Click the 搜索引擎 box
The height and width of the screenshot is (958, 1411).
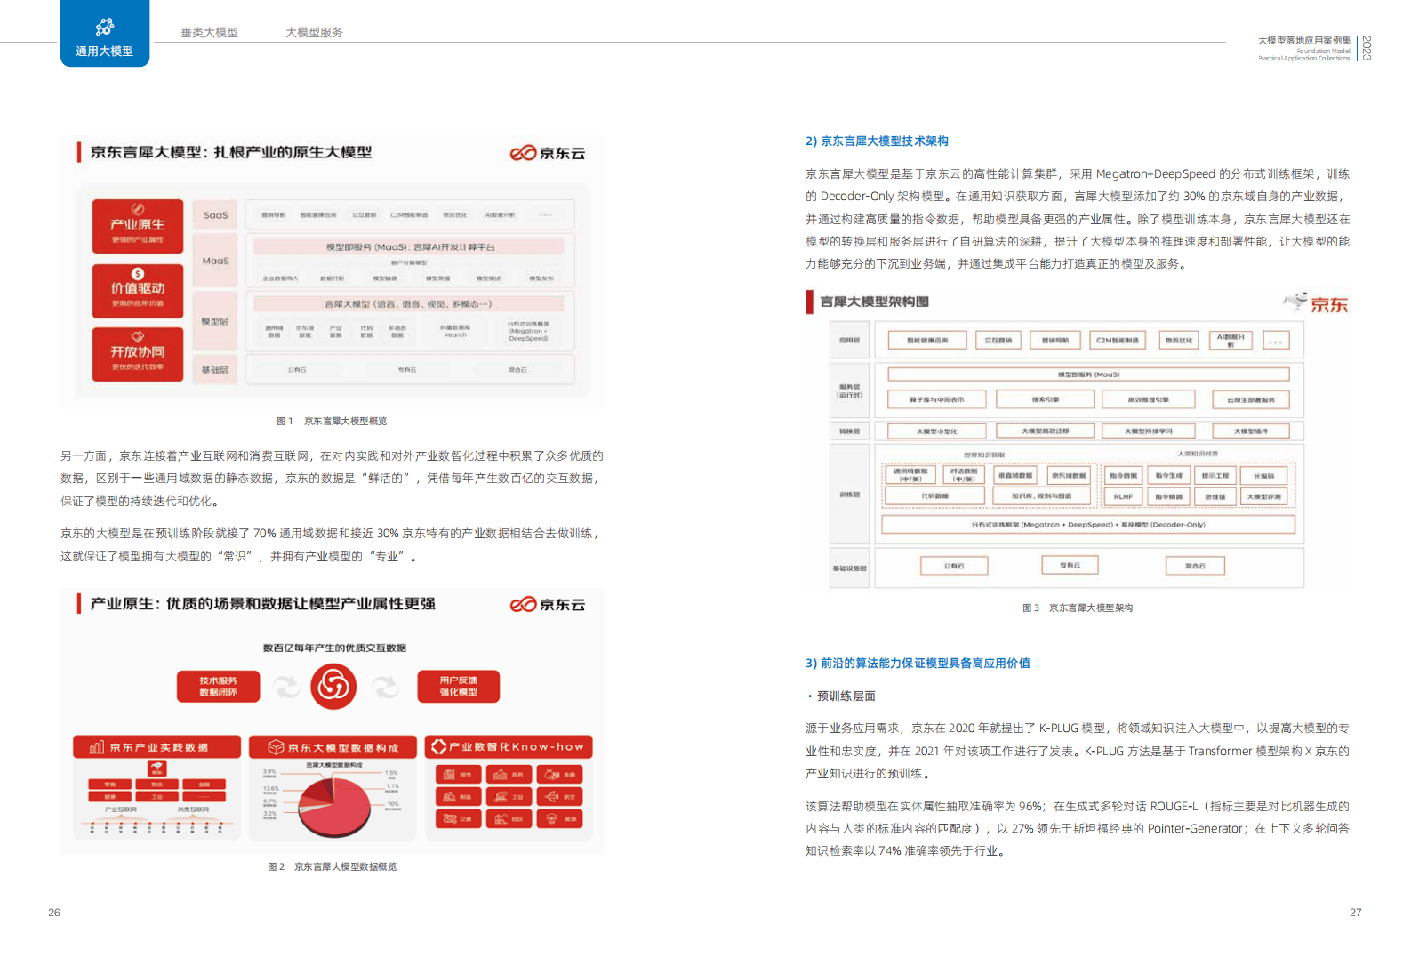pyautogui.click(x=1045, y=399)
